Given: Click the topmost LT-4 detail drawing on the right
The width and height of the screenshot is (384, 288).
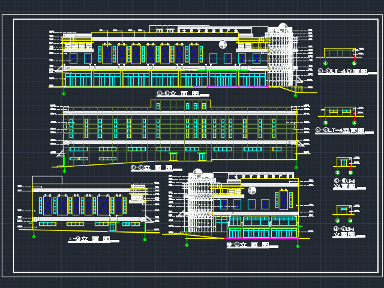Looking at the screenshot, I should 340,54.
